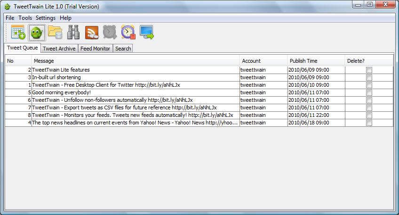The image size is (399, 215).
Task: Click number 1 in the No column
Action: (x=18, y=85)
